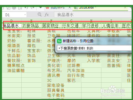Select the 餐饮服 cell
This screenshot has width=133, height=100.
(x=12, y=61)
